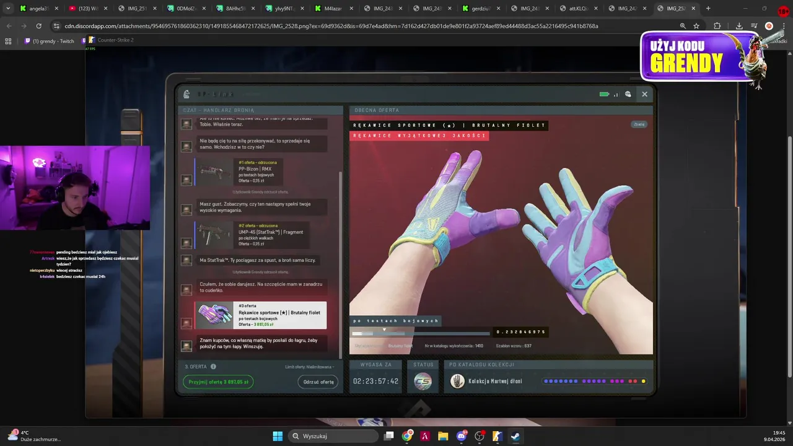Image resolution: width=793 pixels, height=446 pixels.
Task: Open browser downloads icon
Action: (739, 26)
